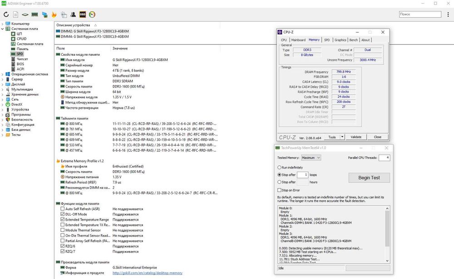Open the three-dot menu next to search

tap(448, 14)
